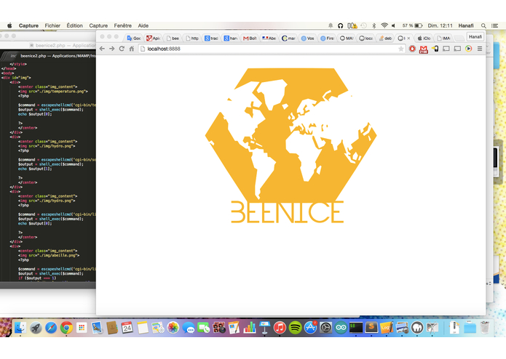Open Notification Center list icon
Image resolution: width=506 pixels, height=359 pixels.
[x=494, y=25]
